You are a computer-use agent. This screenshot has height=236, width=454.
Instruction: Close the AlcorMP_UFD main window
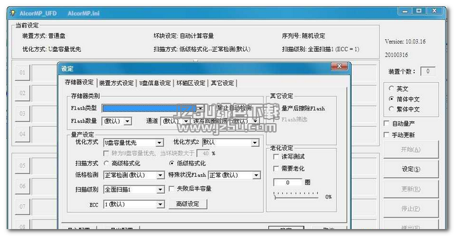point(434,11)
